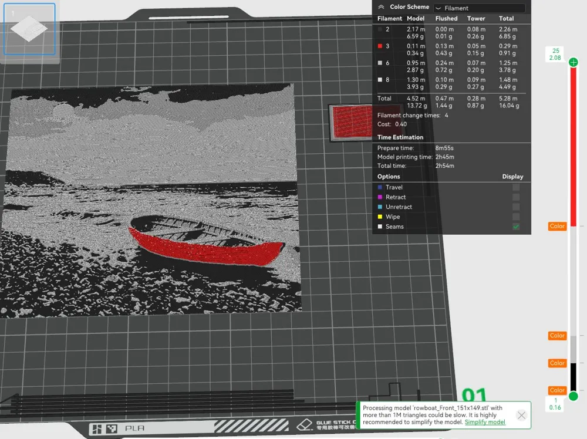Open the Filament color scheme dropdown
Image resolution: width=587 pixels, height=439 pixels.
[x=479, y=8]
